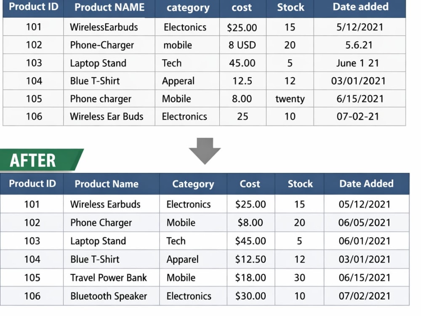Click the gray down arrow icon
Image resolution: width=421 pixels, height=316 pixels.
click(x=205, y=151)
